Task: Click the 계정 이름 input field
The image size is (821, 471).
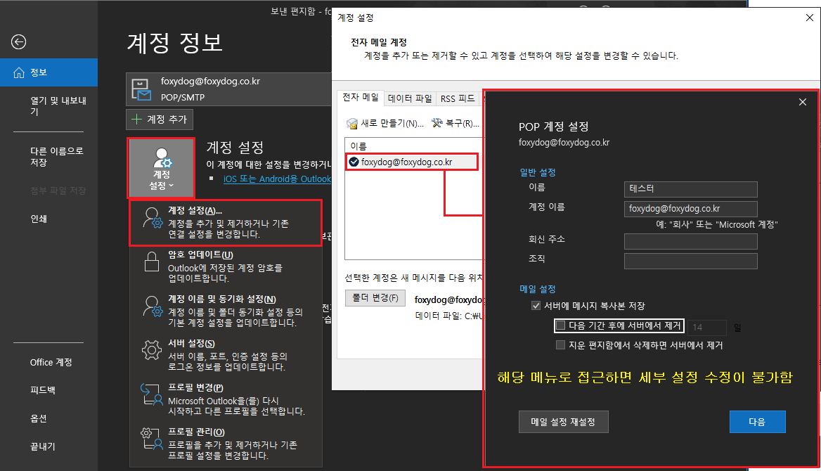Action: 691,209
